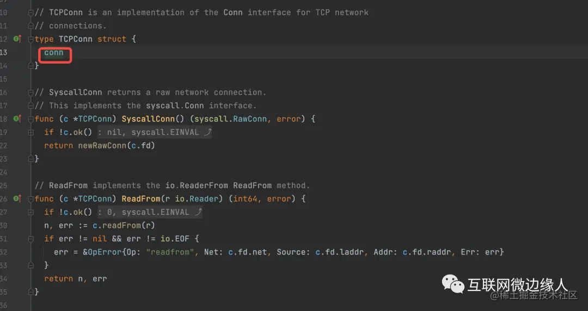Click io.ReaderFrom in the comment

point(197,185)
